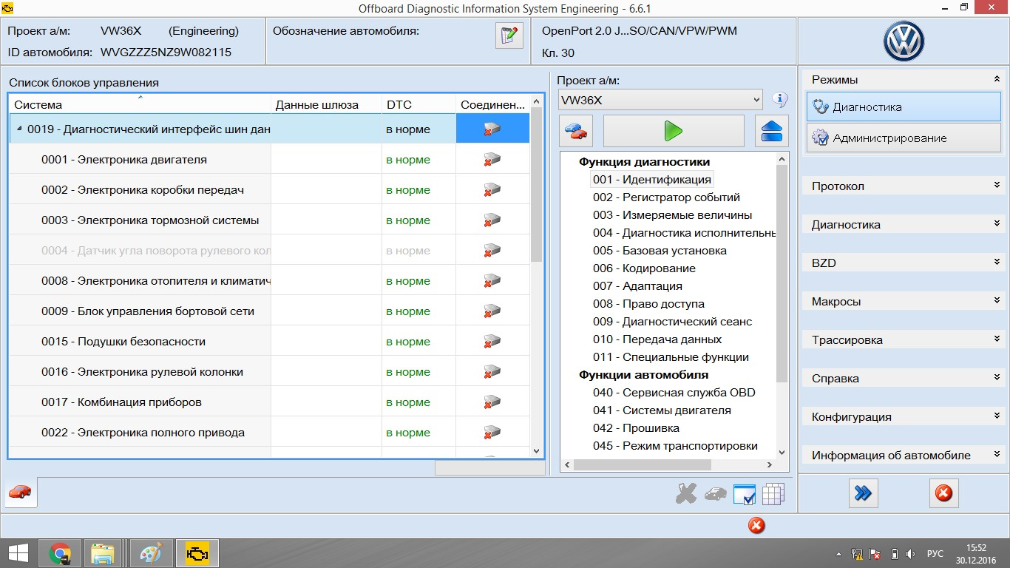Sort by DTC column header
This screenshot has height=568, width=1010.
tap(418, 104)
